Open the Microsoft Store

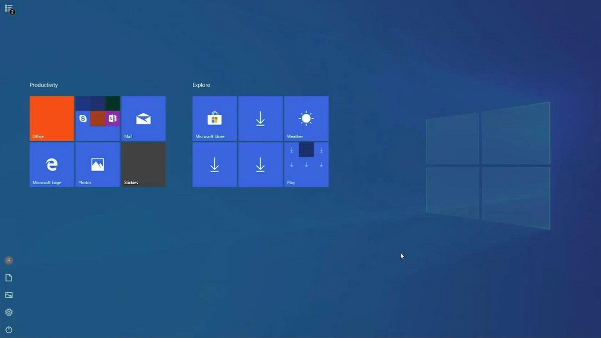[x=214, y=118]
